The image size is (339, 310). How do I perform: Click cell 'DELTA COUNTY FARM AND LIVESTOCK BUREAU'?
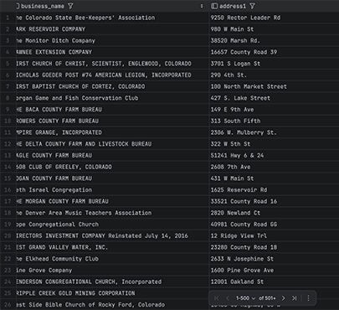(112, 144)
